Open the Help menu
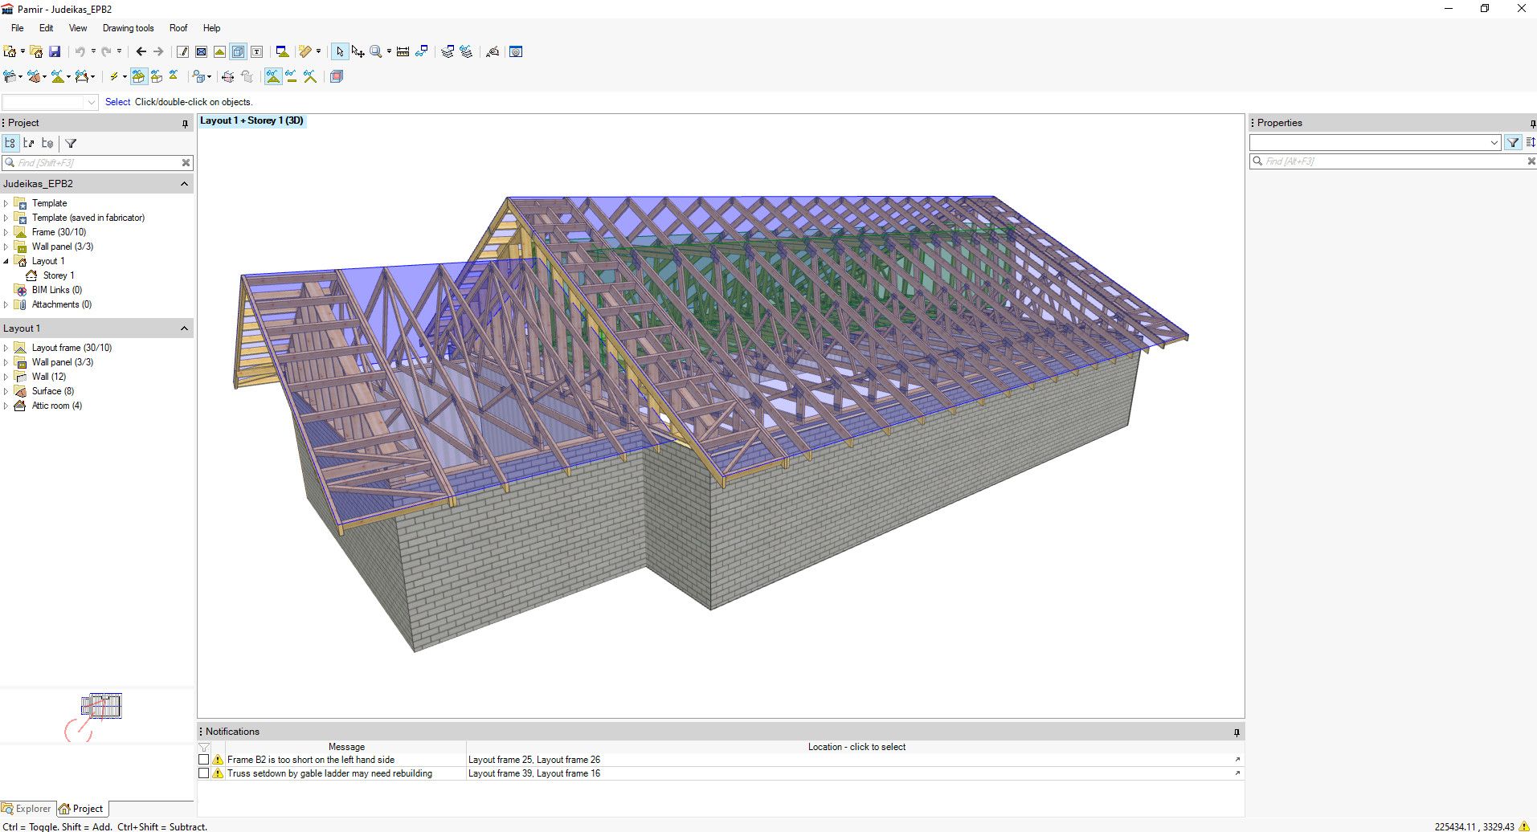This screenshot has height=832, width=1537. [211, 28]
